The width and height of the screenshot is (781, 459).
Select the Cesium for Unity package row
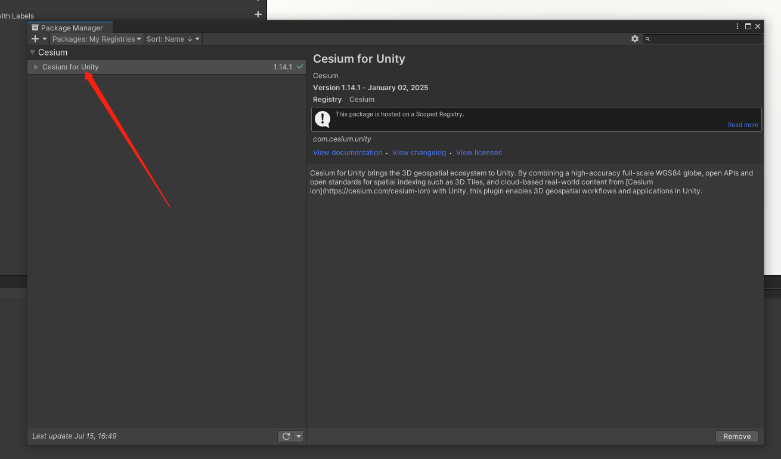[x=166, y=67]
